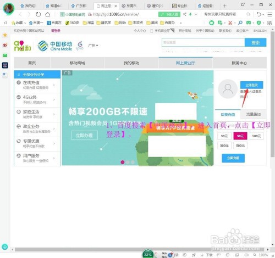The height and width of the screenshot is (258, 275).
Task: Click the browser forward arrow
Action: click(29, 14)
